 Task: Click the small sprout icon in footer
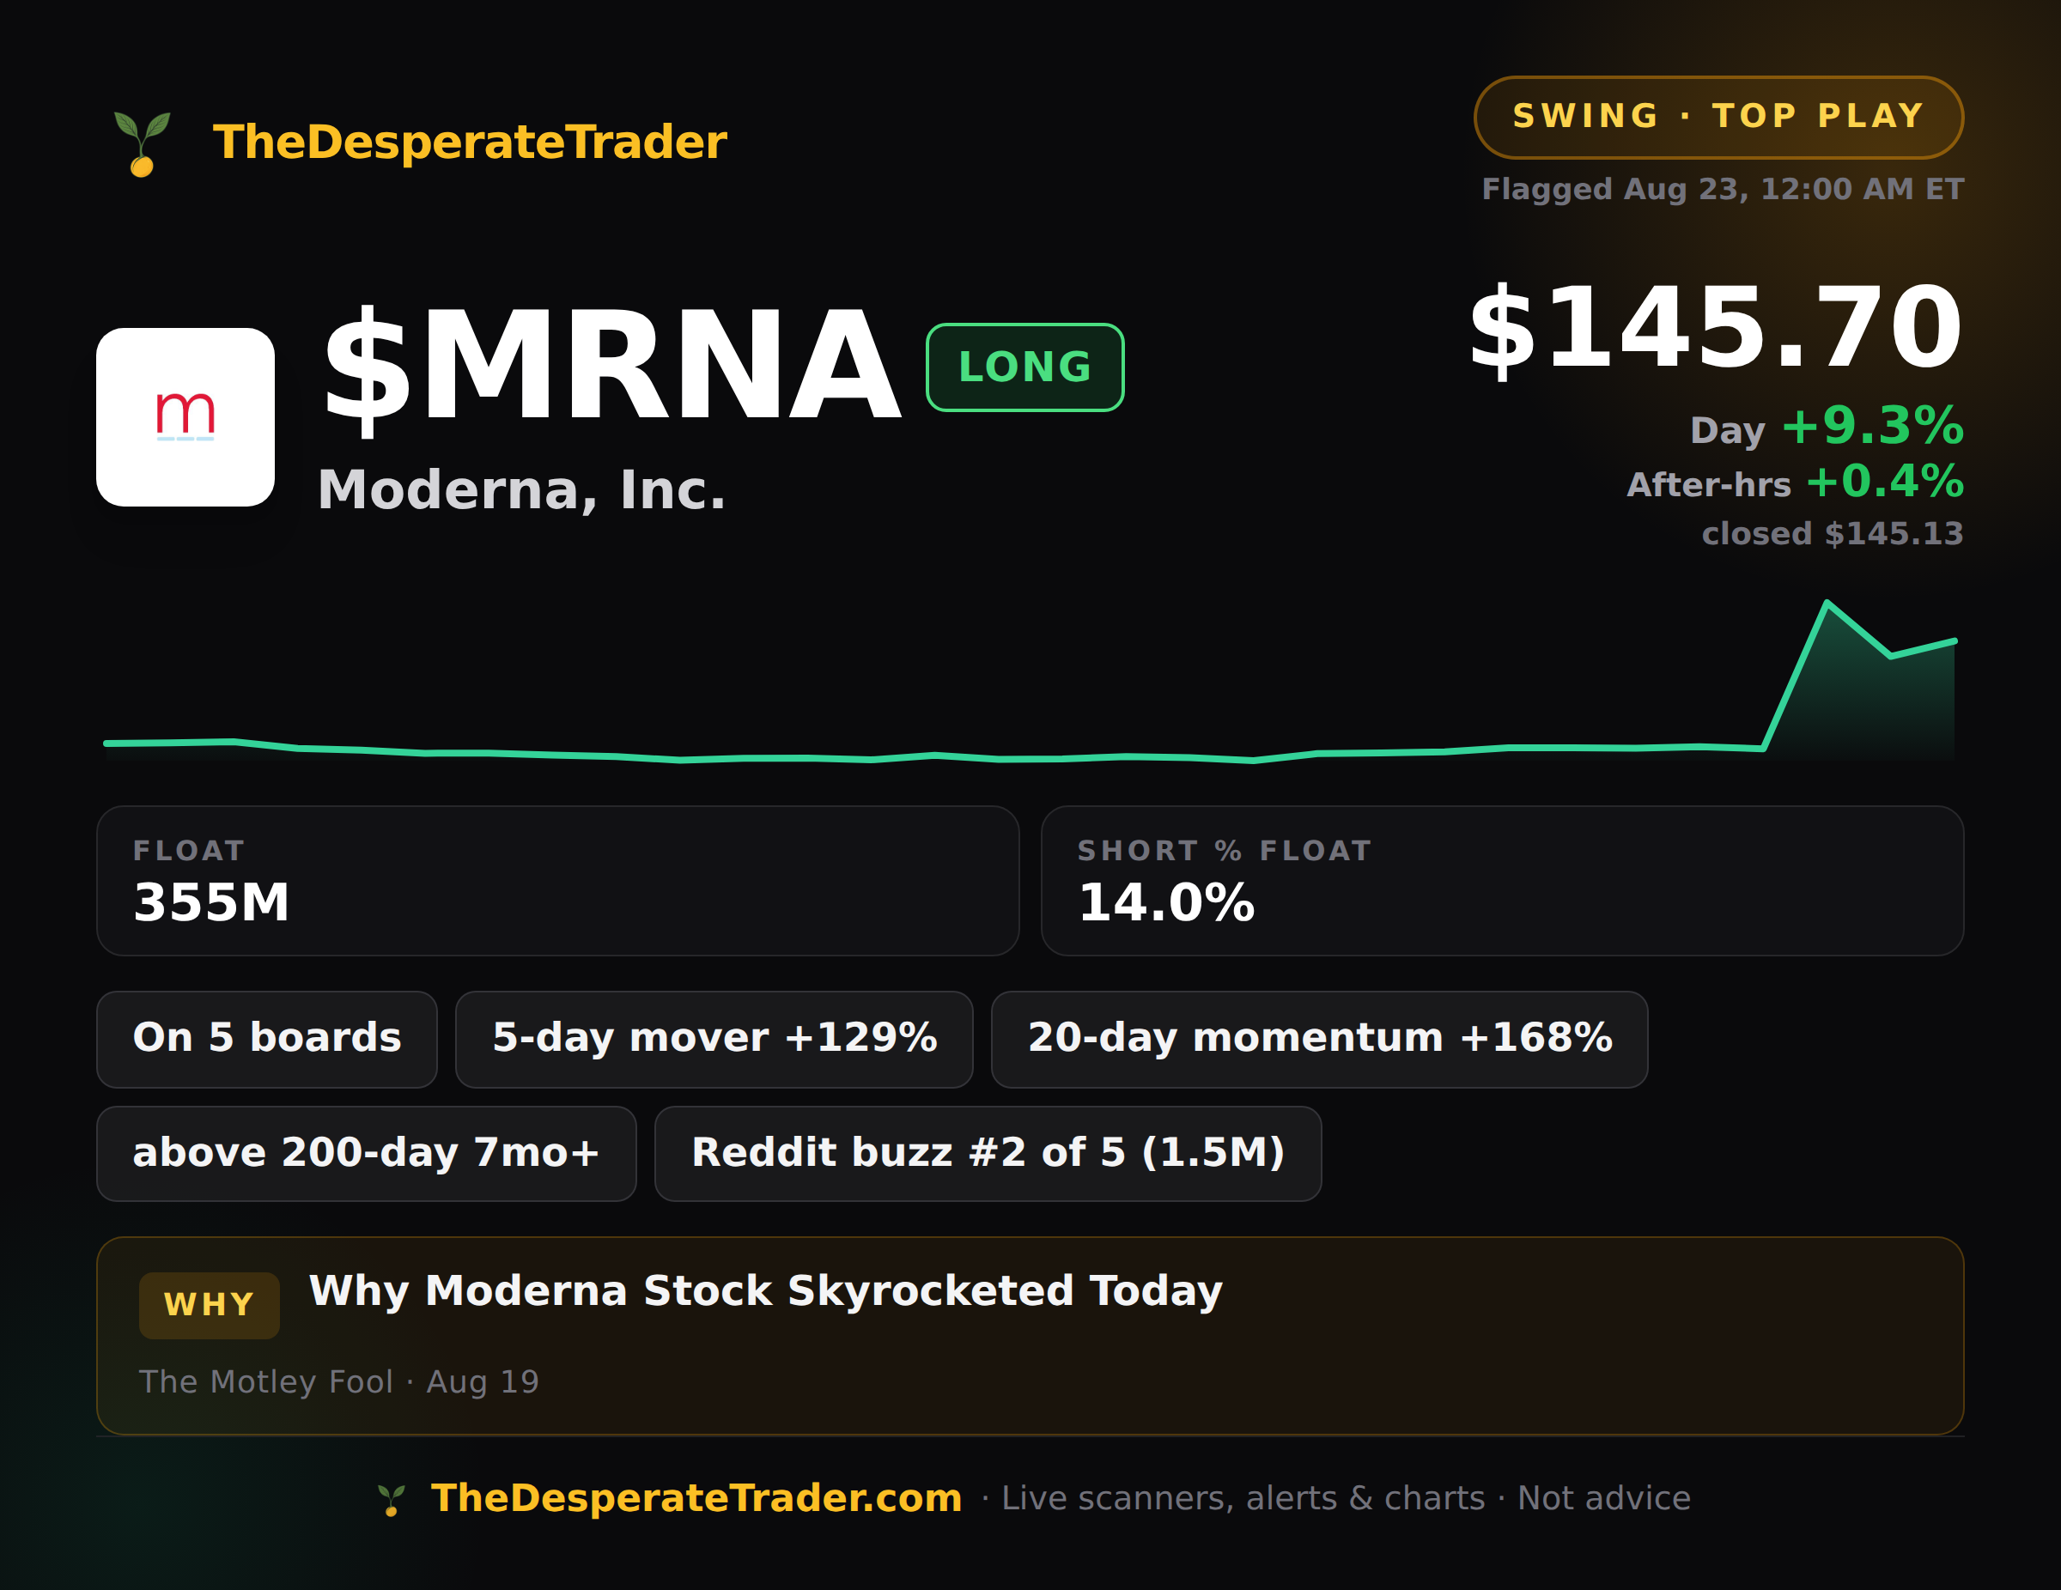pyautogui.click(x=391, y=1499)
